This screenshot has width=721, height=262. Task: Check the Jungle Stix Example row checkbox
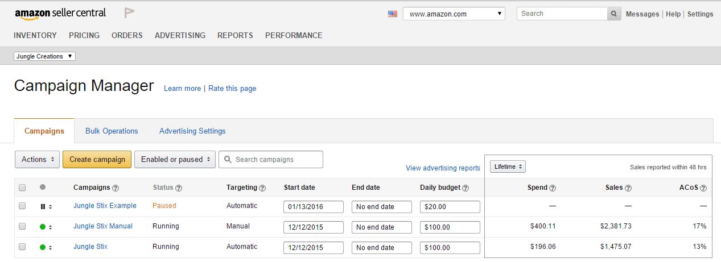[22, 206]
